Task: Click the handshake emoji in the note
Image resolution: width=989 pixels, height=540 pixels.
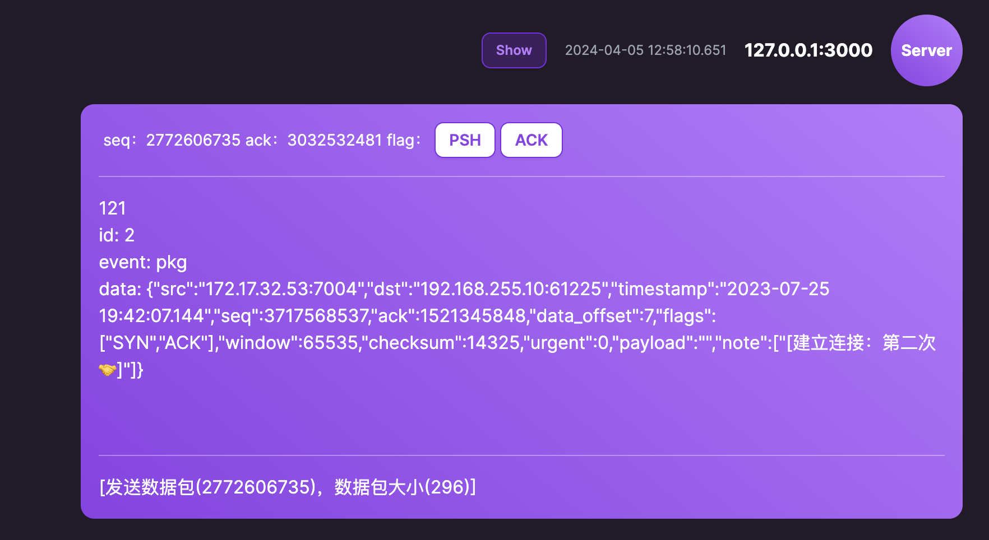Action: (107, 370)
